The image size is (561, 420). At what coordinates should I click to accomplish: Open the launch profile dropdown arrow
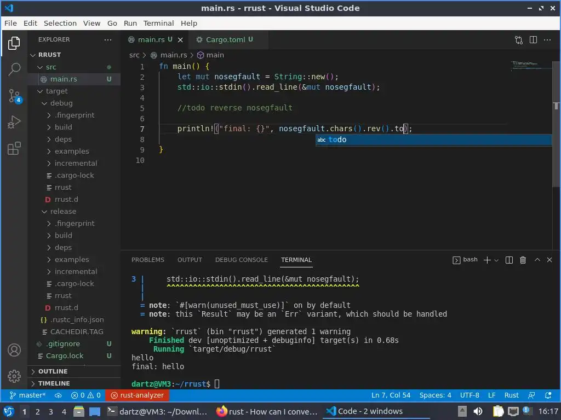tap(496, 260)
